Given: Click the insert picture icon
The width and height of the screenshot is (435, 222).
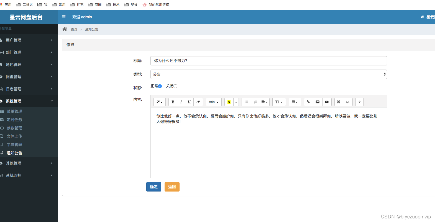Looking at the screenshot, I should point(318,102).
